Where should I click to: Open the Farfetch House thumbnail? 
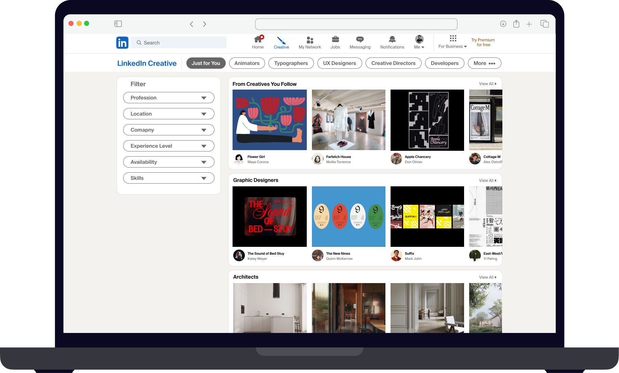click(x=348, y=120)
